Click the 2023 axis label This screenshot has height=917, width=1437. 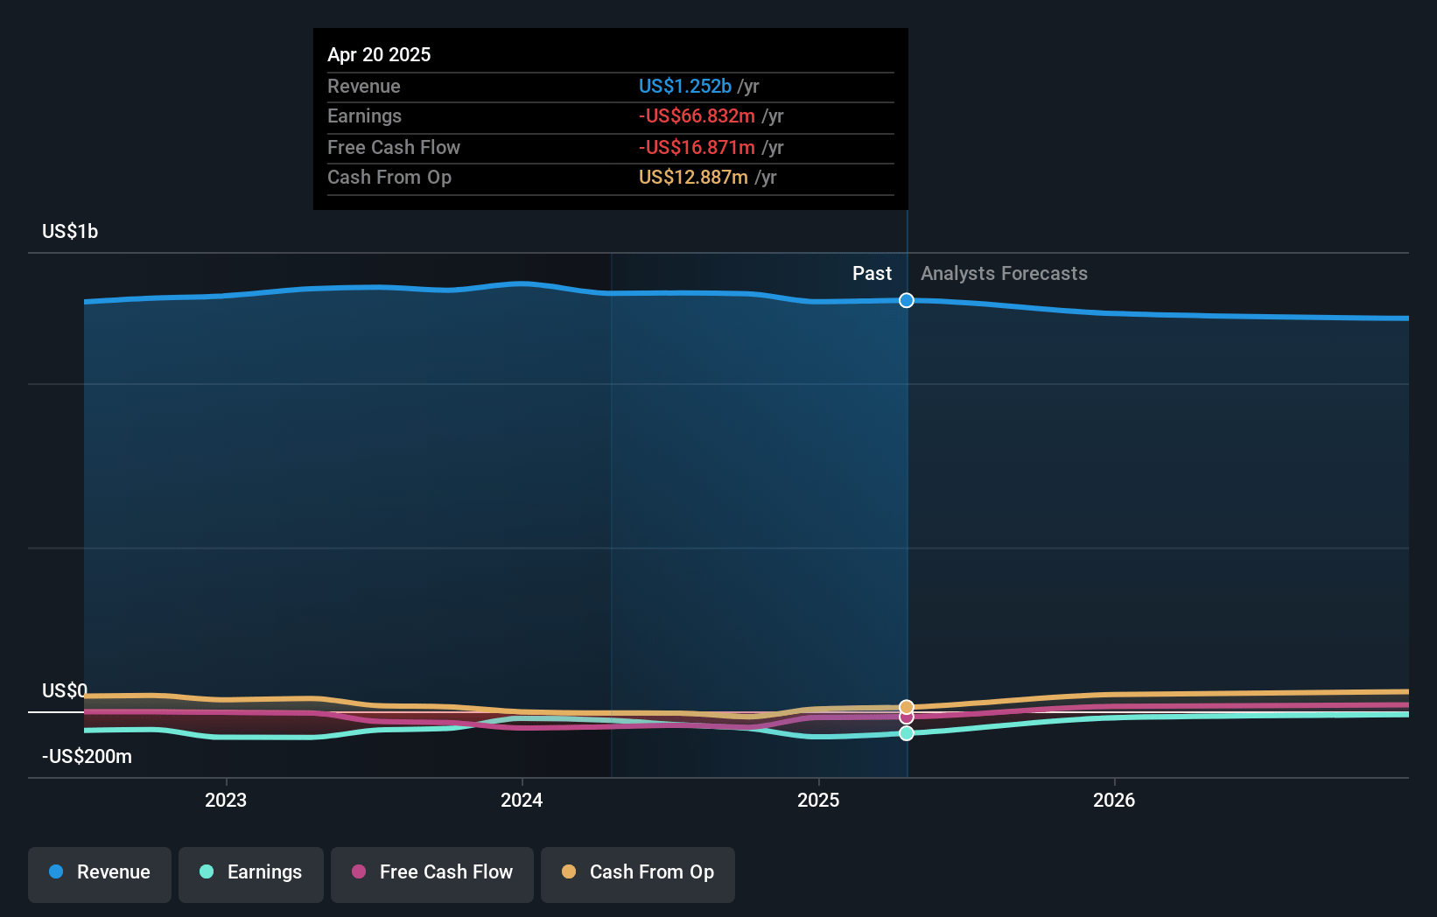[226, 800]
